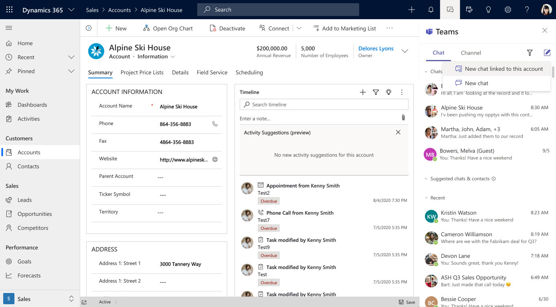
Task: Select New chat menu item
Action: [496, 83]
